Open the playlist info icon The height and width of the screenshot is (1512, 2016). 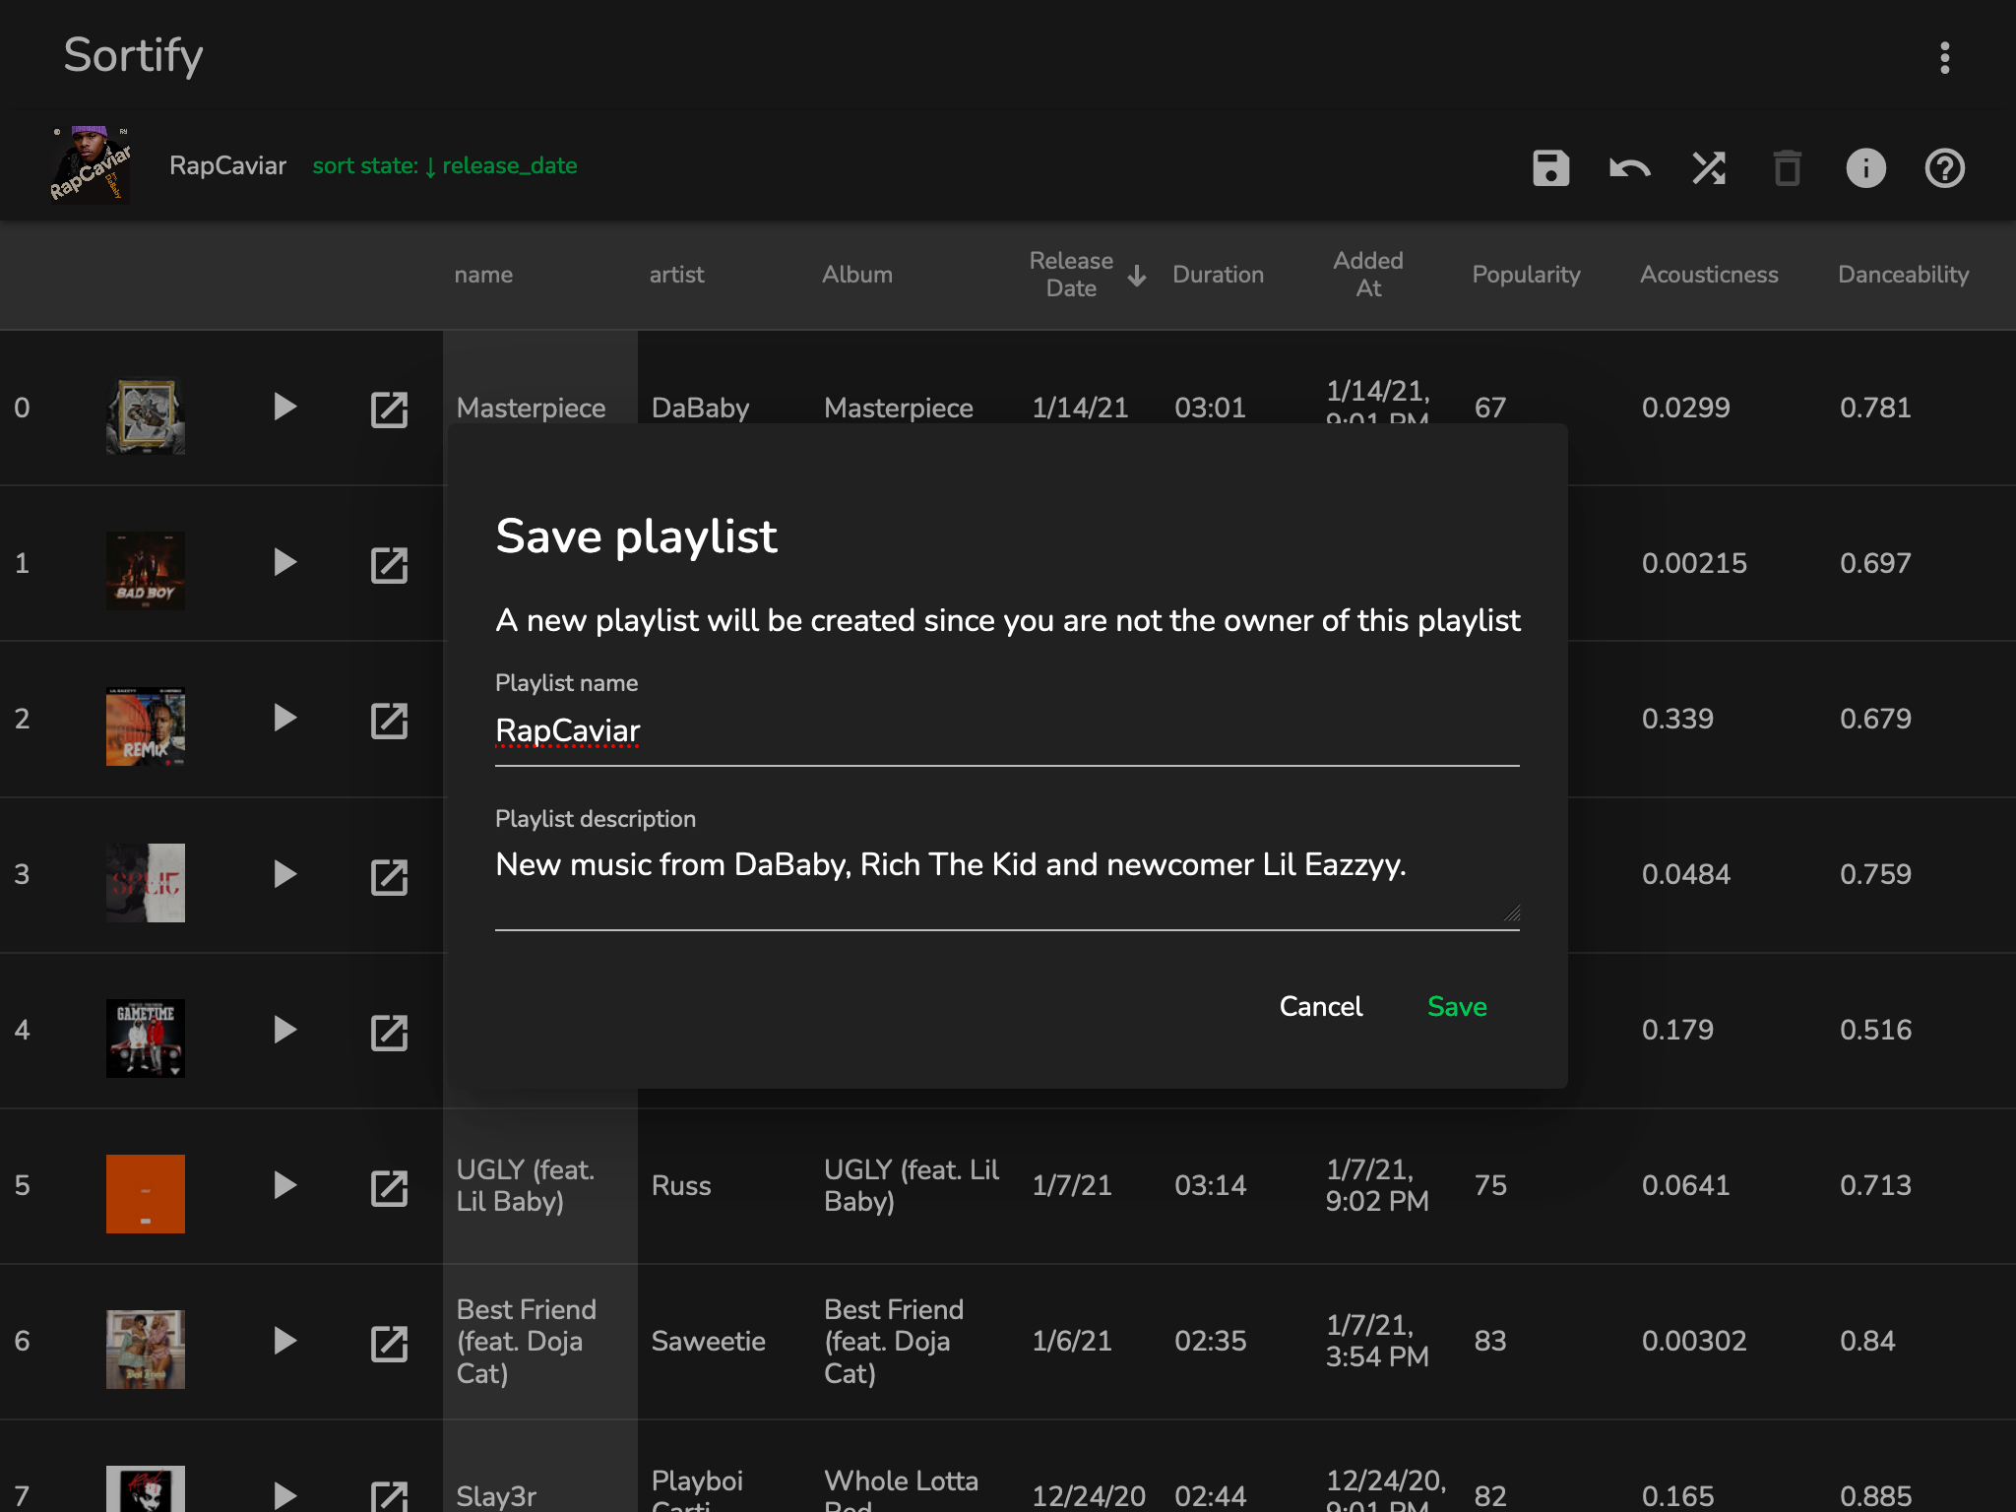pyautogui.click(x=1865, y=168)
